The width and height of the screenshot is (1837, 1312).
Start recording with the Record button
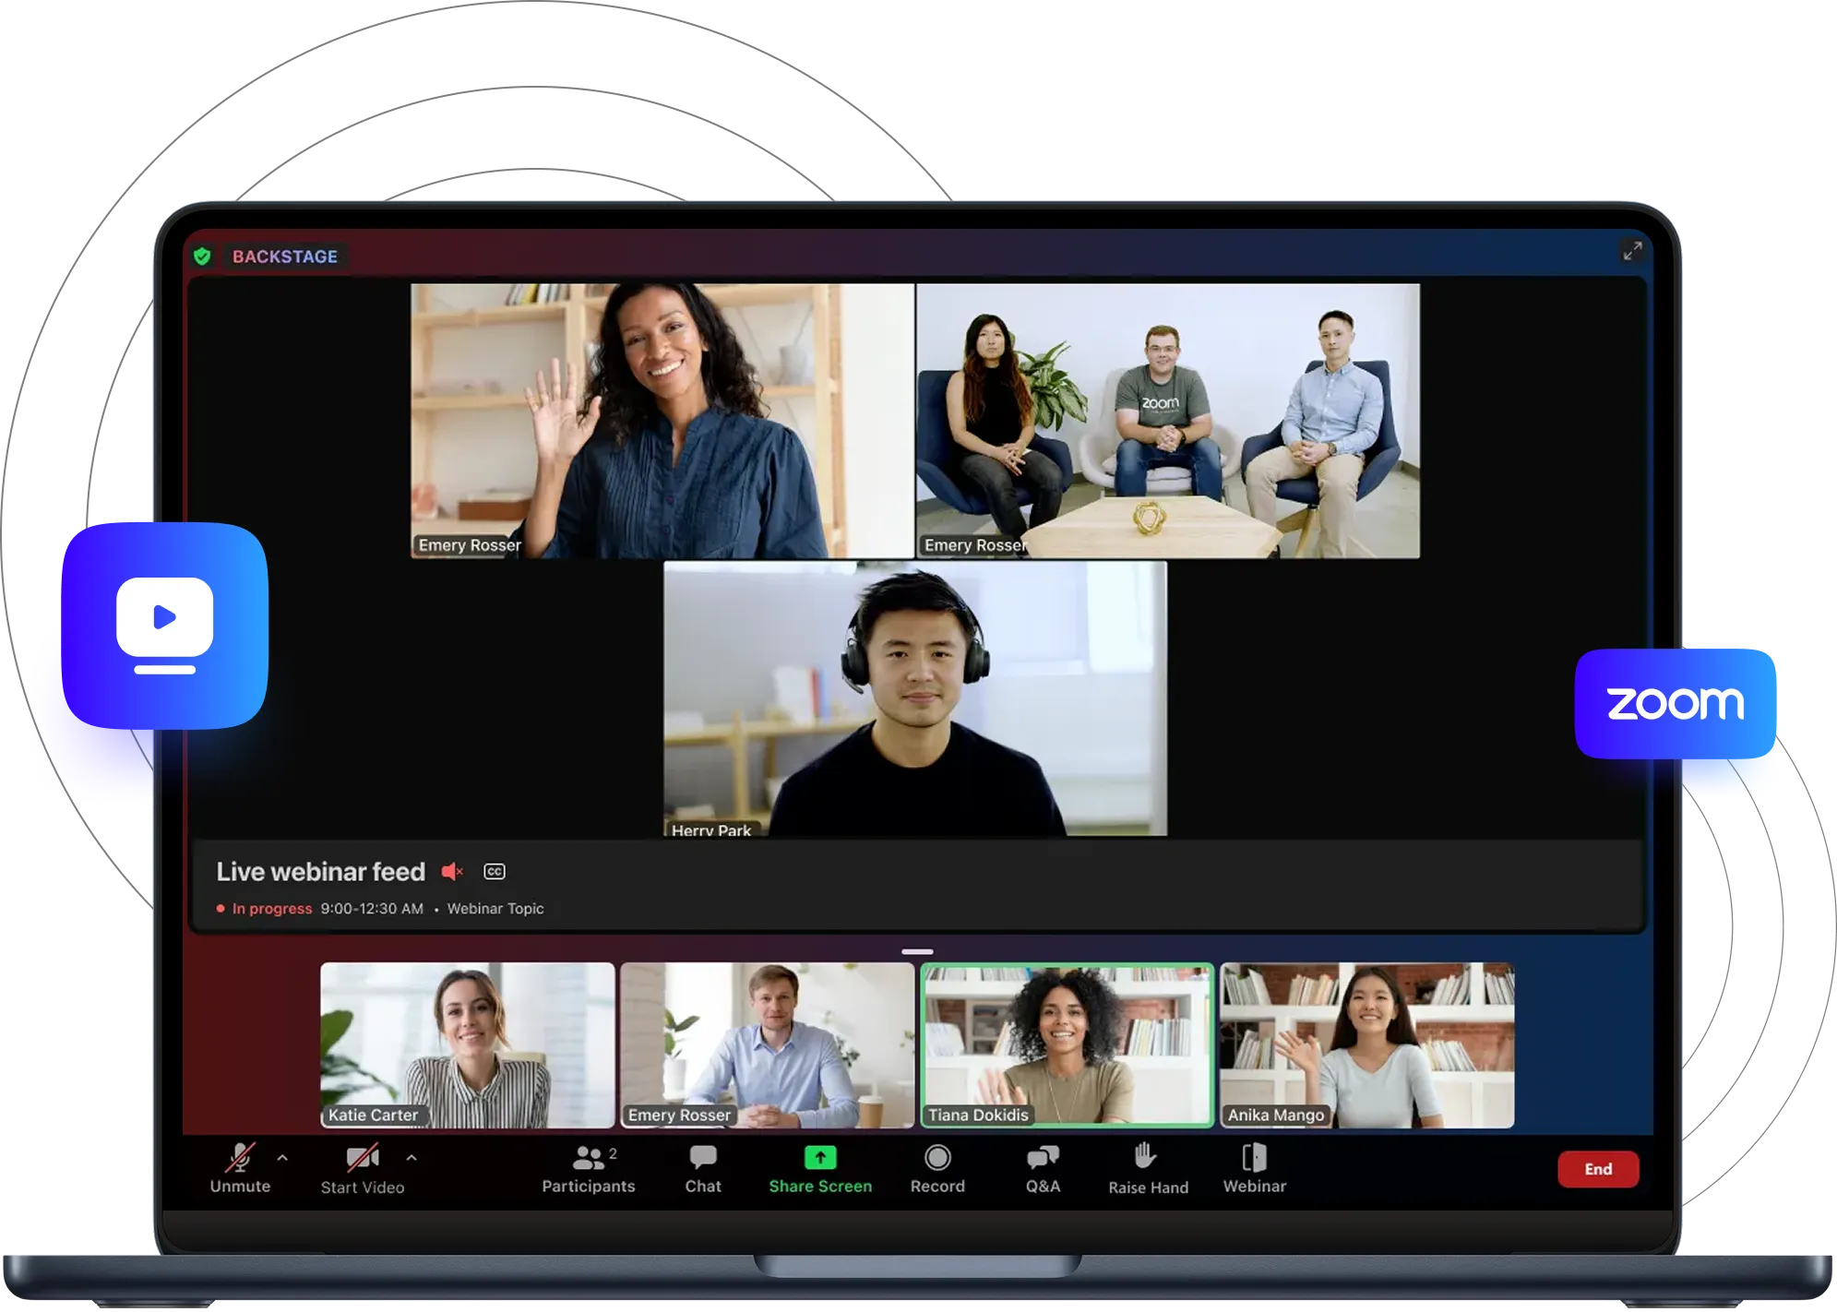coord(937,1169)
